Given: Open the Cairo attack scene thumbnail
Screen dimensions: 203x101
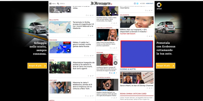Looking at the screenshot, I should point(60,67).
